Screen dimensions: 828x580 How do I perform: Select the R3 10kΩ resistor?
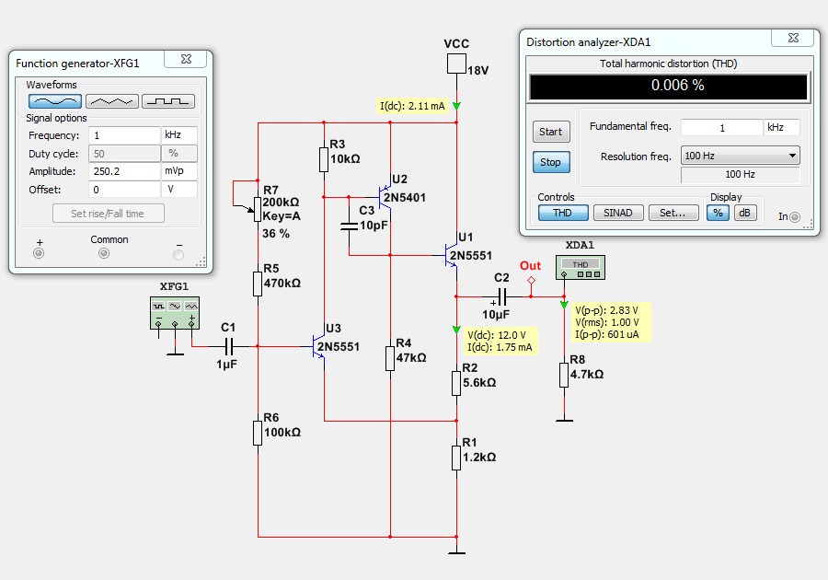(324, 159)
